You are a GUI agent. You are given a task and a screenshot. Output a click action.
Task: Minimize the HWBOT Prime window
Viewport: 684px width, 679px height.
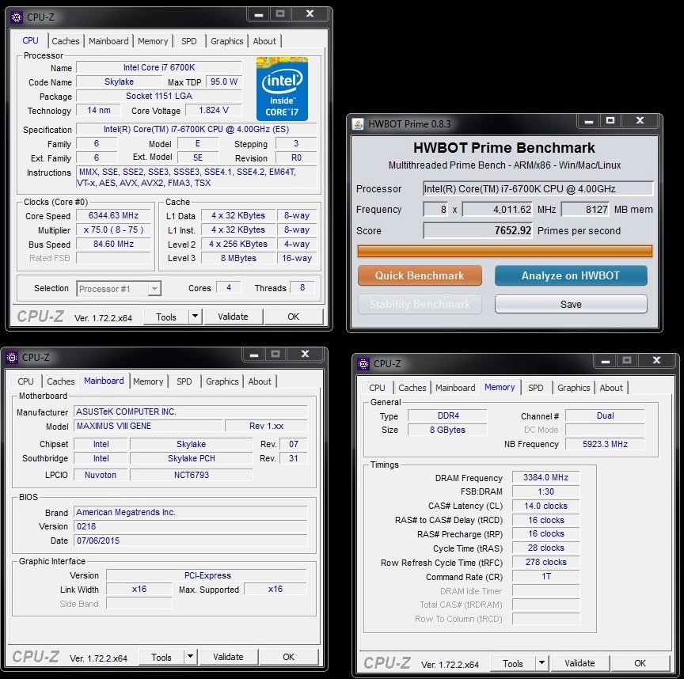588,121
